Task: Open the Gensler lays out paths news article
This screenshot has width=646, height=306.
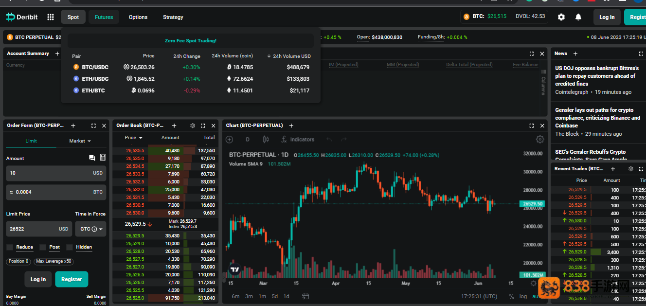Action: [597, 118]
